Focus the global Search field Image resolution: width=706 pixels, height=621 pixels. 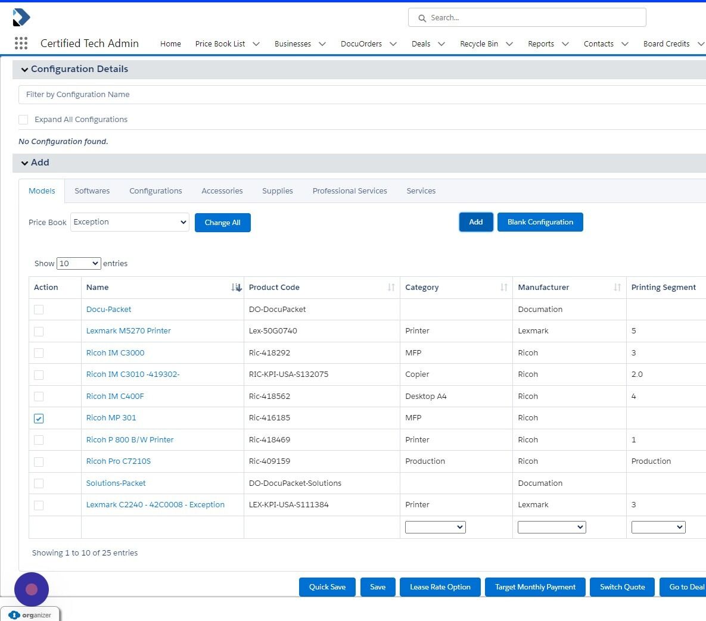click(527, 17)
